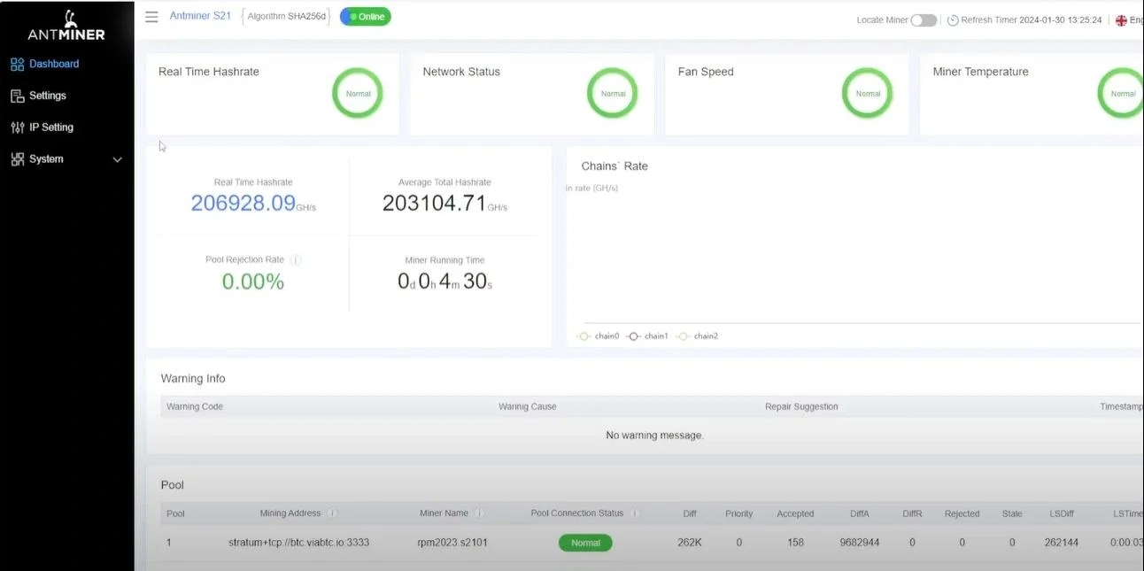Collapse sidebar with the hamburger menu icon
Viewport: 1144px width, 571px height.
(x=151, y=17)
